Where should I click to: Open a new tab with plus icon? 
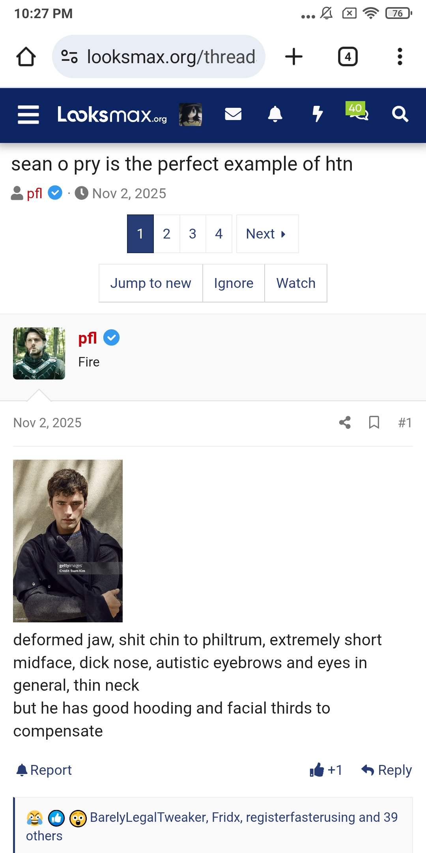(294, 56)
